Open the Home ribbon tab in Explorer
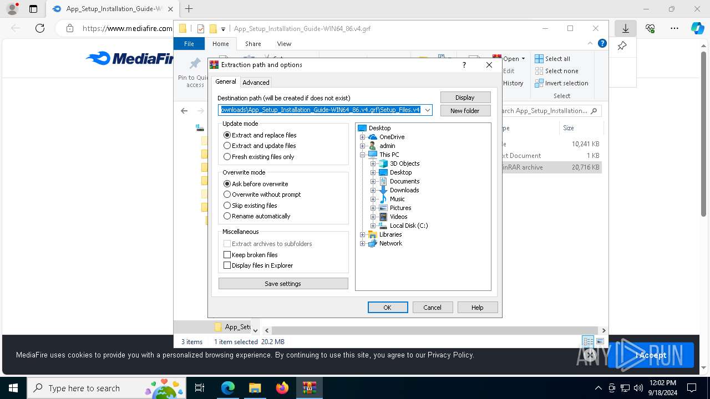The image size is (710, 399). tap(221, 44)
